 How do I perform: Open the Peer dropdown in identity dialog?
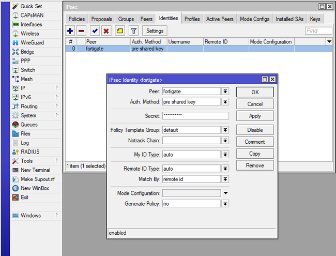[225, 92]
